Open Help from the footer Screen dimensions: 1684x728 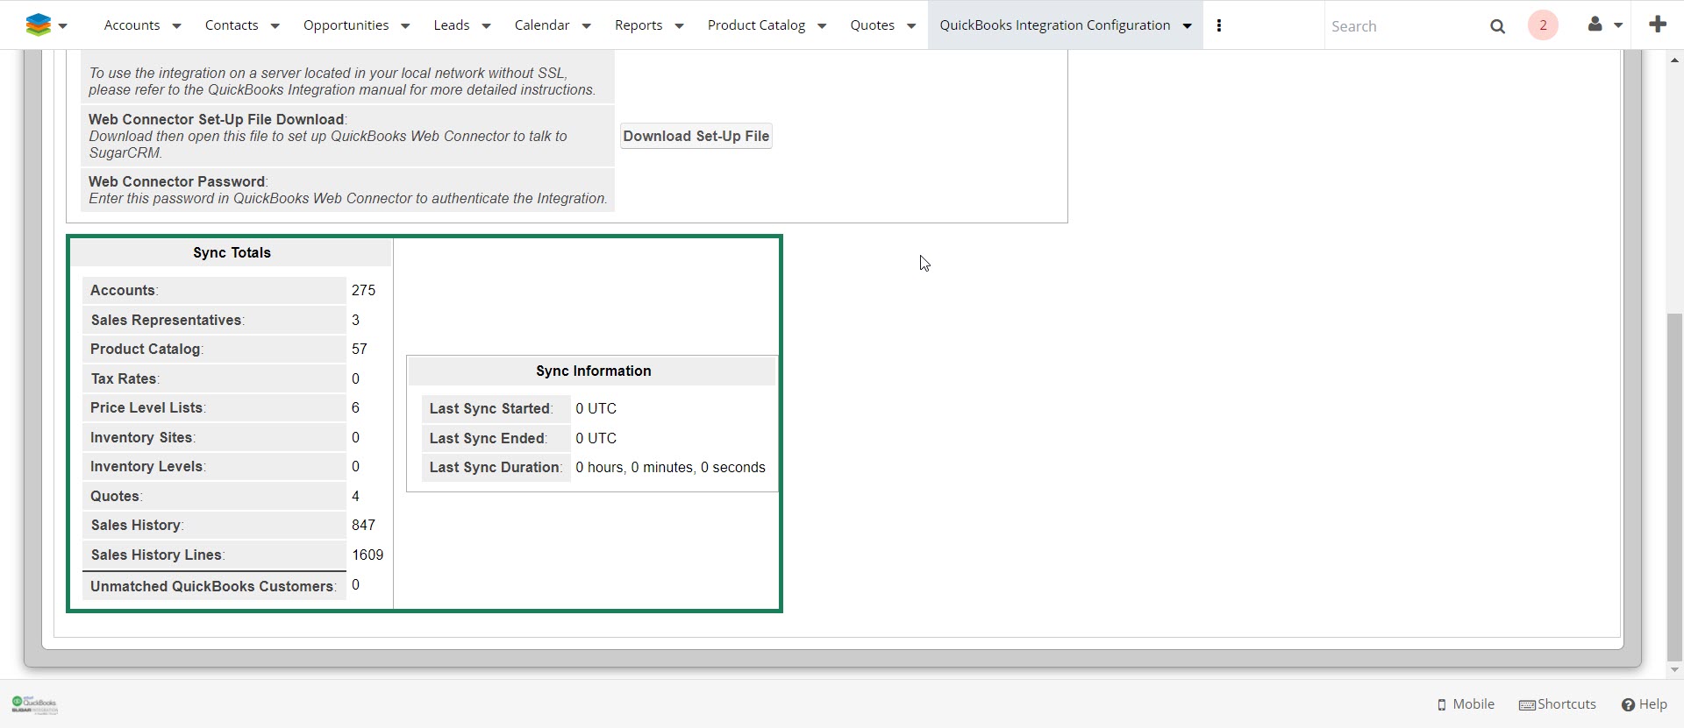1644,704
